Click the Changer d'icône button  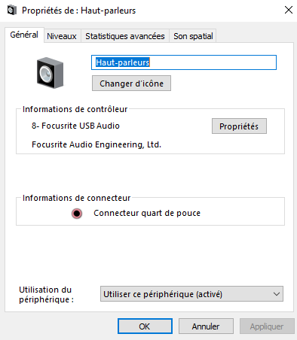(131, 83)
